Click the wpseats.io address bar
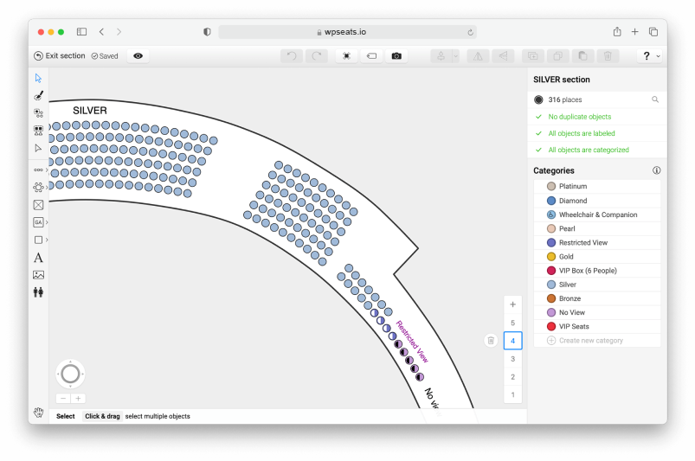695x461 pixels. pos(347,32)
